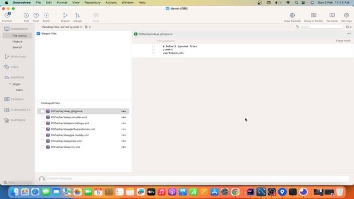Open the diff header more-options ellipsis
This screenshot has height=199, width=354.
(348, 34)
